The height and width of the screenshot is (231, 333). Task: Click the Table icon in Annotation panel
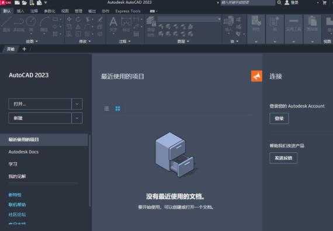pyautogui.click(x=136, y=34)
